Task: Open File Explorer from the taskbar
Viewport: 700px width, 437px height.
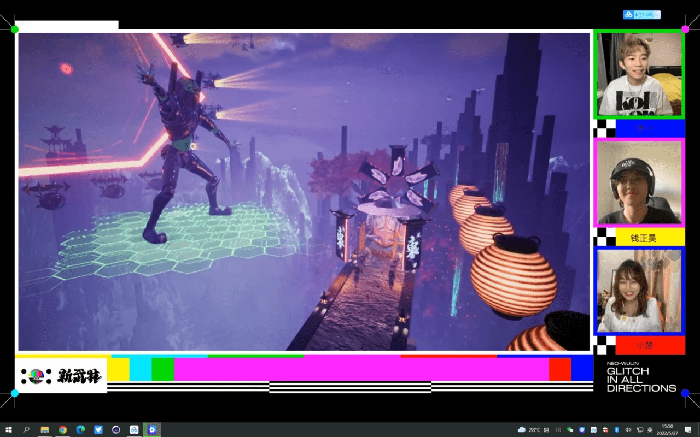Action: point(45,430)
